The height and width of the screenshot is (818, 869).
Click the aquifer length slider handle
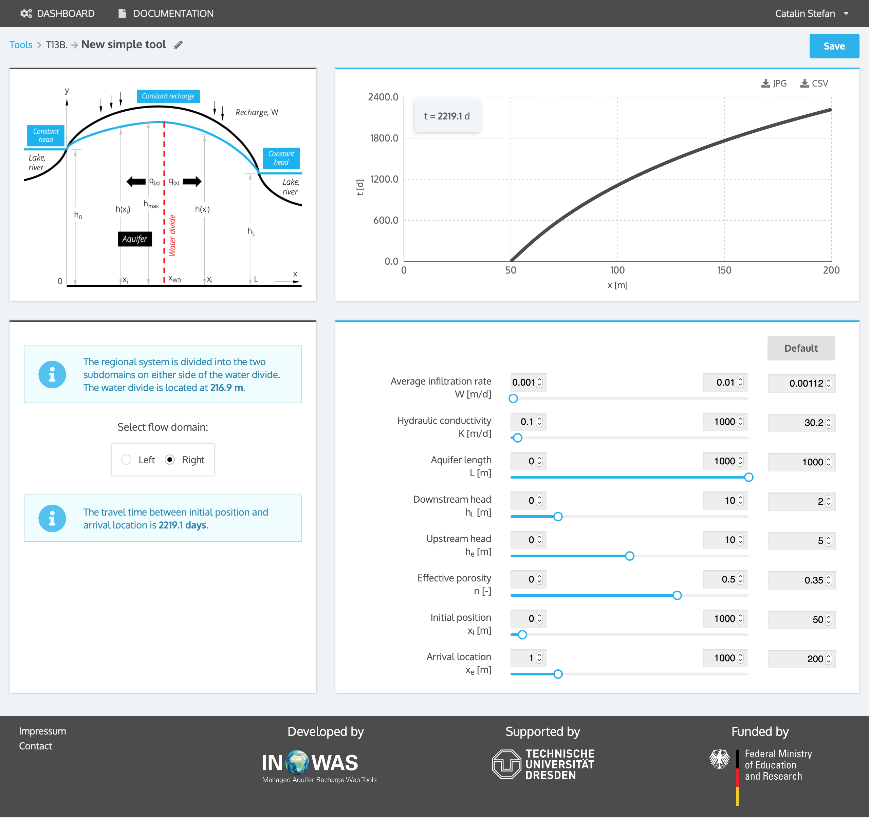pyautogui.click(x=748, y=477)
